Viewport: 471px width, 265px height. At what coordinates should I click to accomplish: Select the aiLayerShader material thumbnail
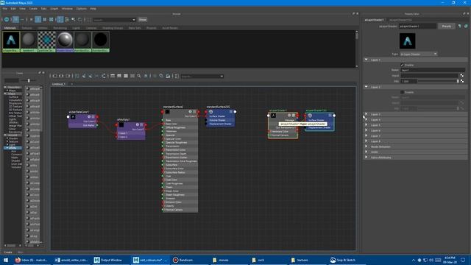[11, 42]
